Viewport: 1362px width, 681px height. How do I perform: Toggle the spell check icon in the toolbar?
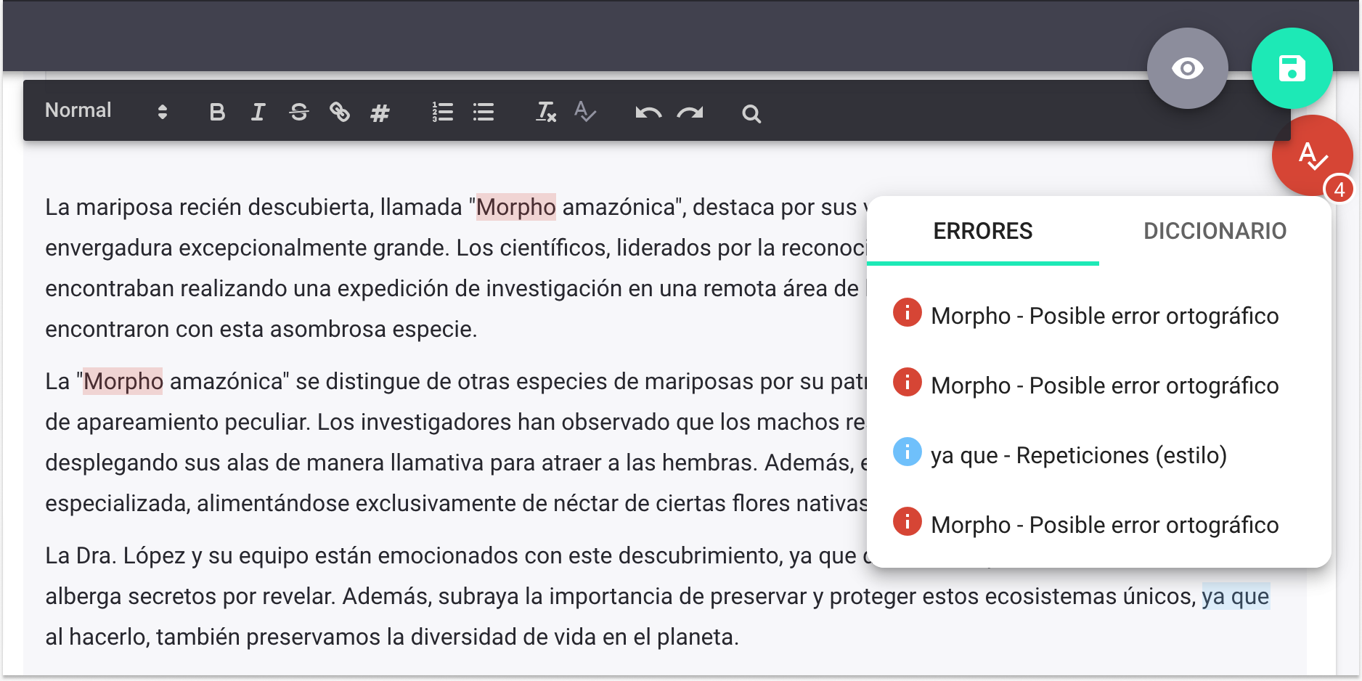click(585, 113)
